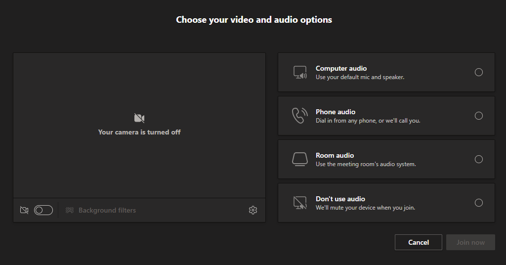Open Background filters option

(107, 210)
